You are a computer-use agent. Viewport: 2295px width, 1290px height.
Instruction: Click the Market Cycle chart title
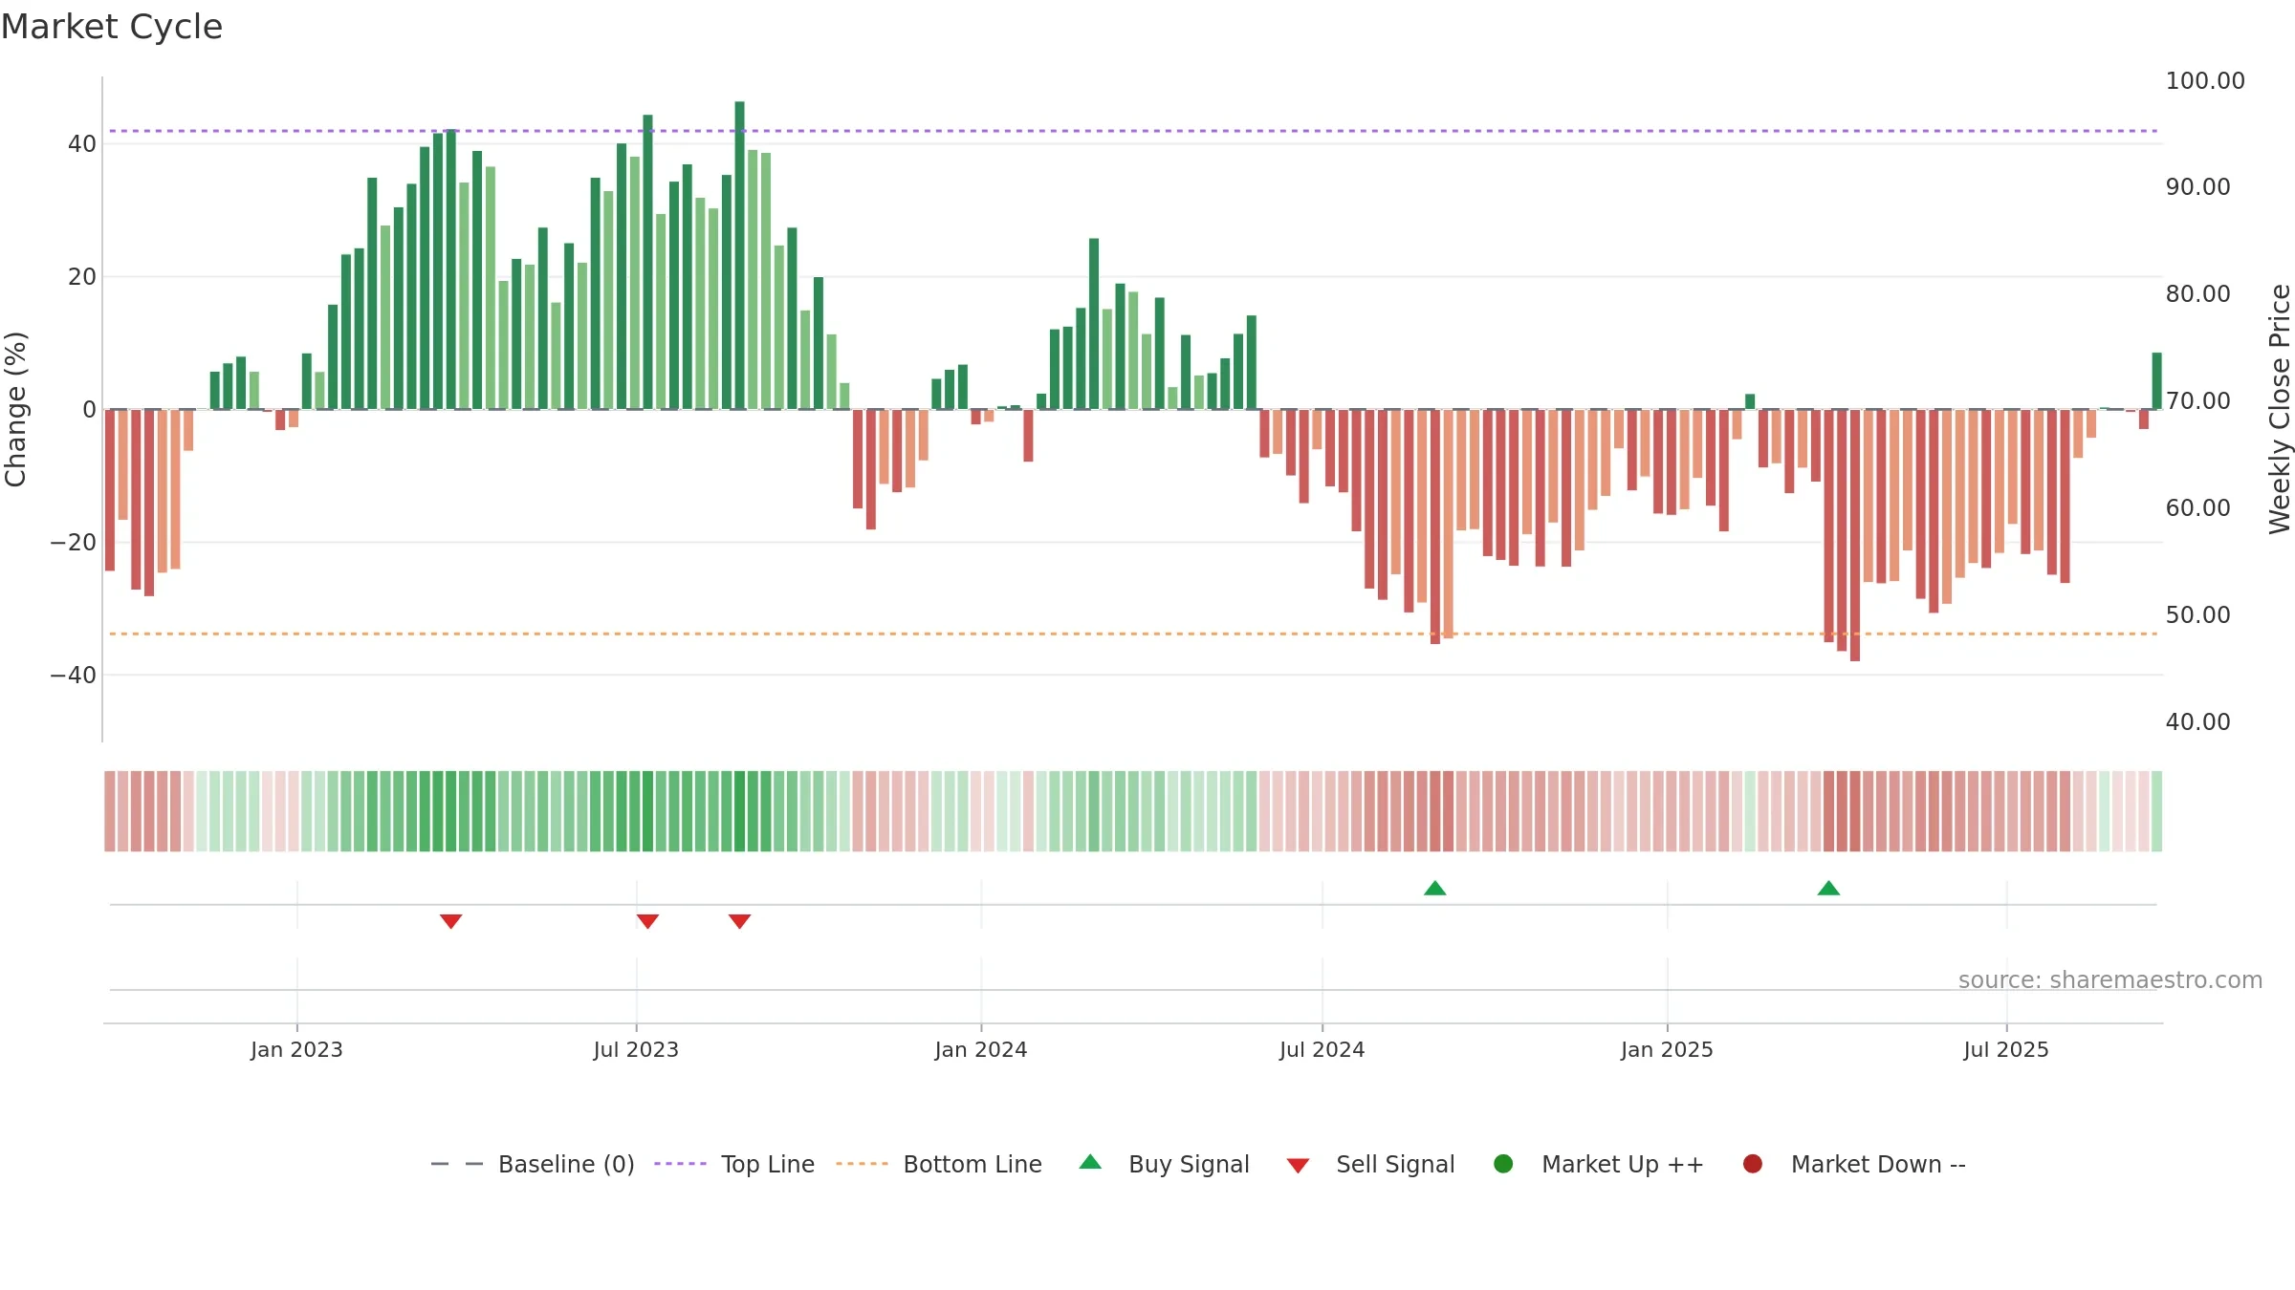pyautogui.click(x=112, y=27)
